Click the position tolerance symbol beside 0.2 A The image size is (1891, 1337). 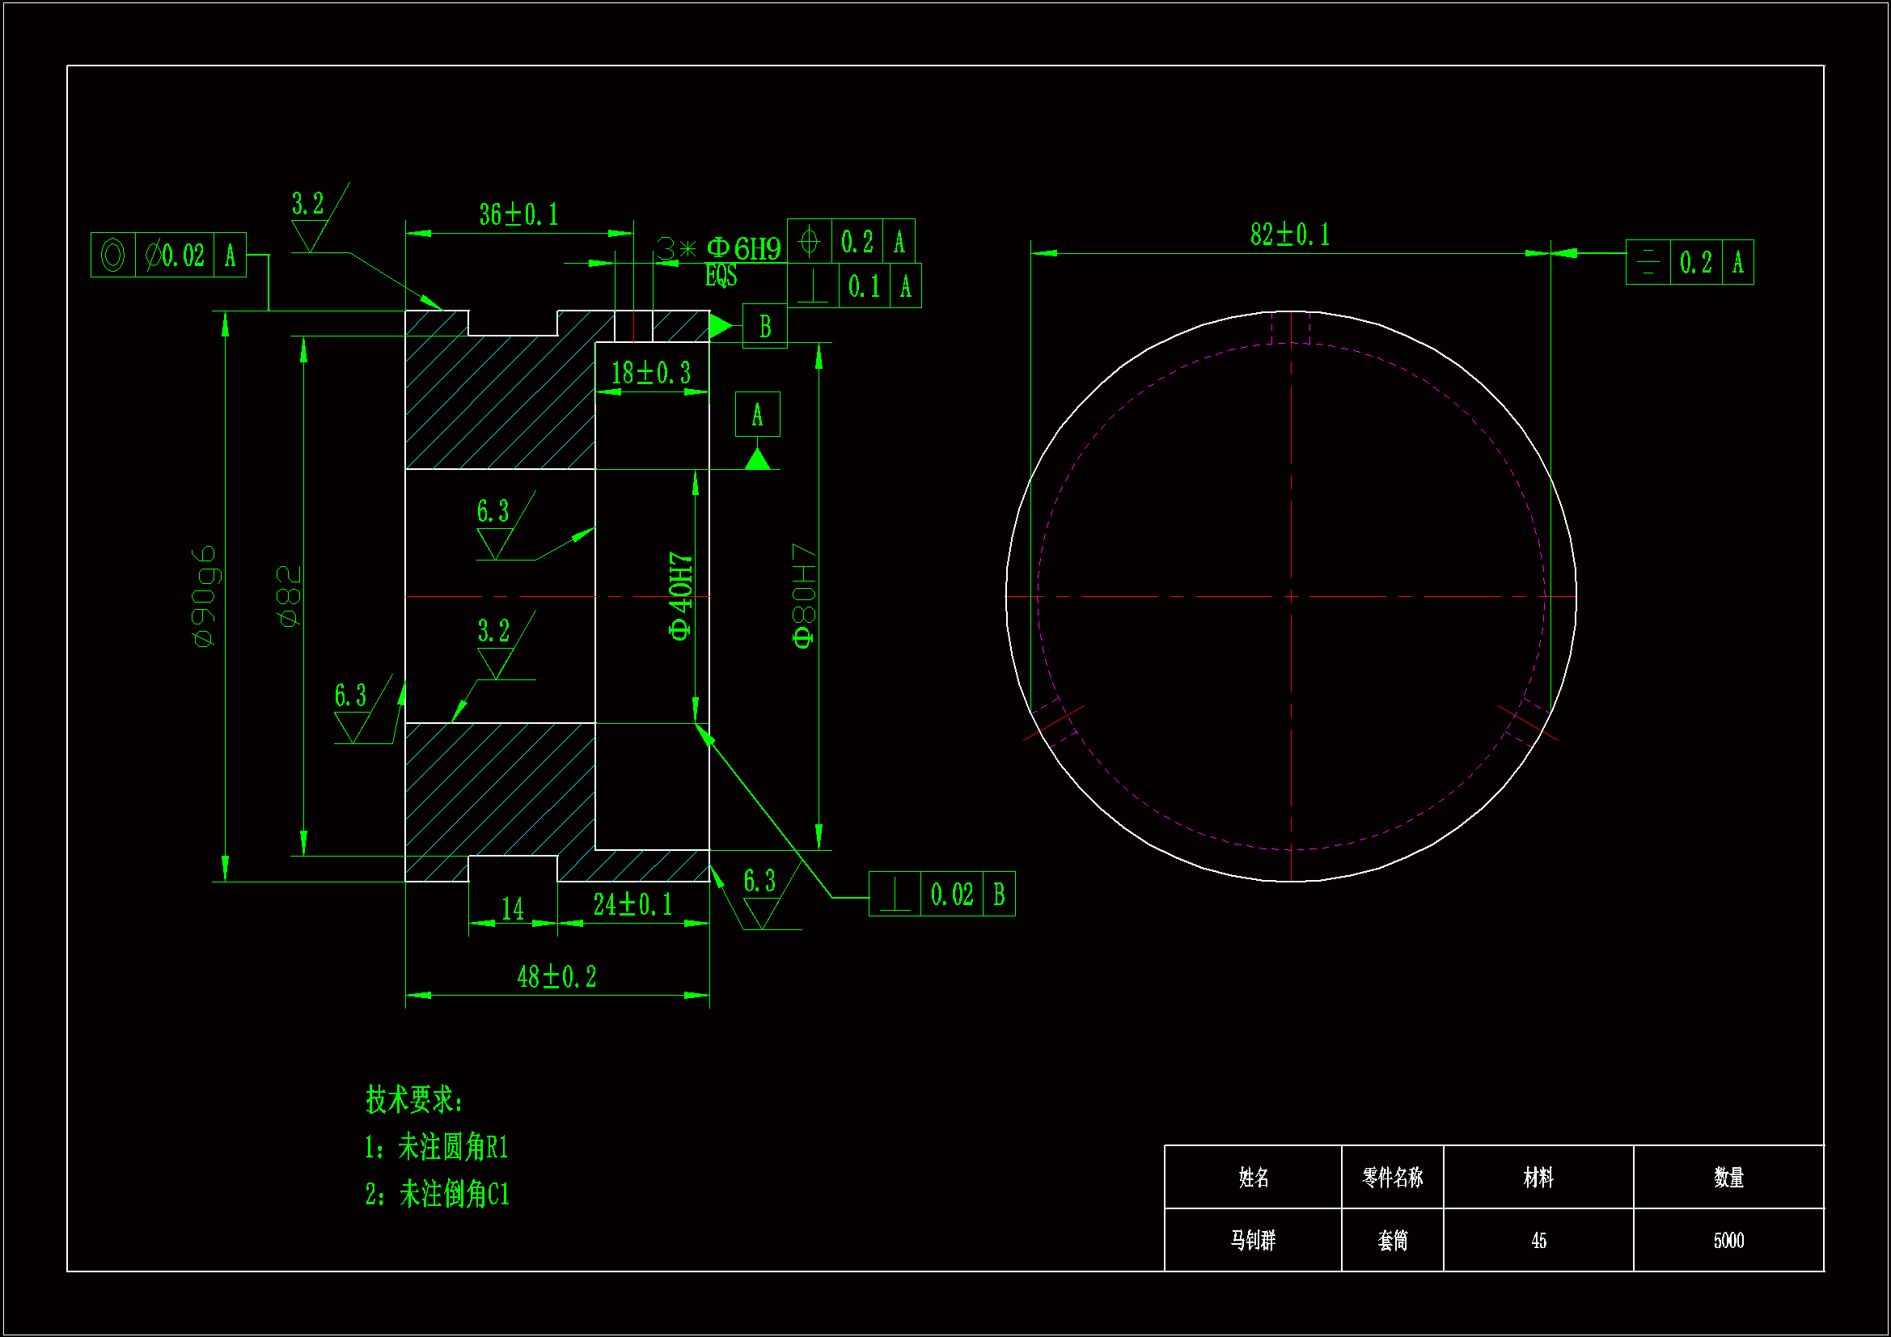coord(809,241)
